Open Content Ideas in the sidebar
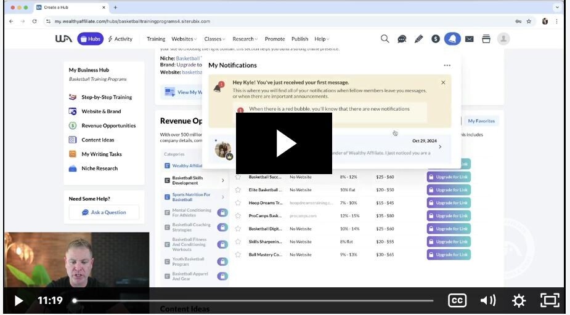The width and height of the screenshot is (570, 315). coord(91,140)
